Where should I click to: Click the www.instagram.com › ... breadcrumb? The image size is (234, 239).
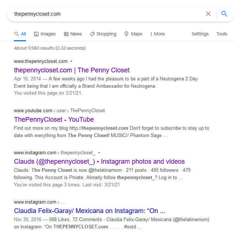[x=39, y=202]
